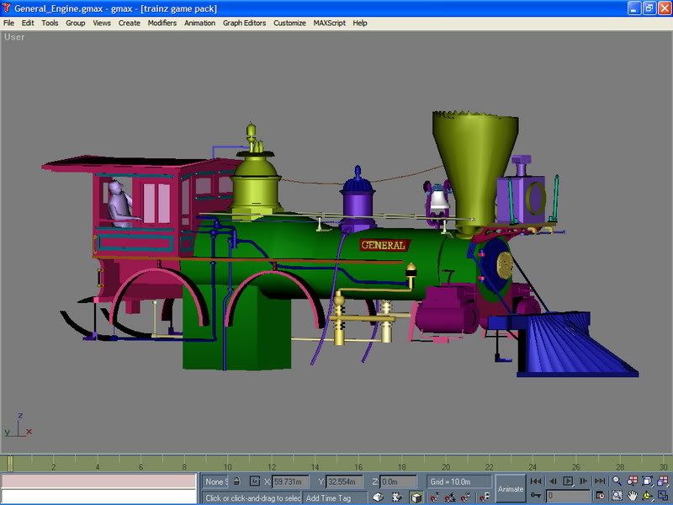Viewport: 673px width, 505px height.
Task: Open the Help menu
Action: (360, 24)
